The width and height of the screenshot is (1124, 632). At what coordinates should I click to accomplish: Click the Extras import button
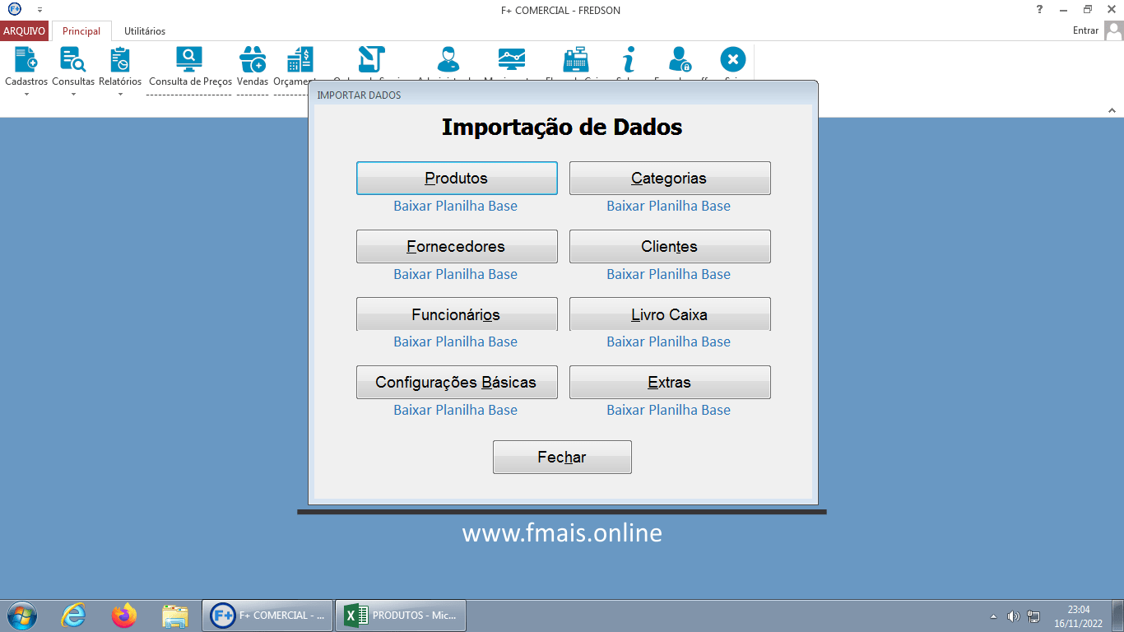click(670, 382)
